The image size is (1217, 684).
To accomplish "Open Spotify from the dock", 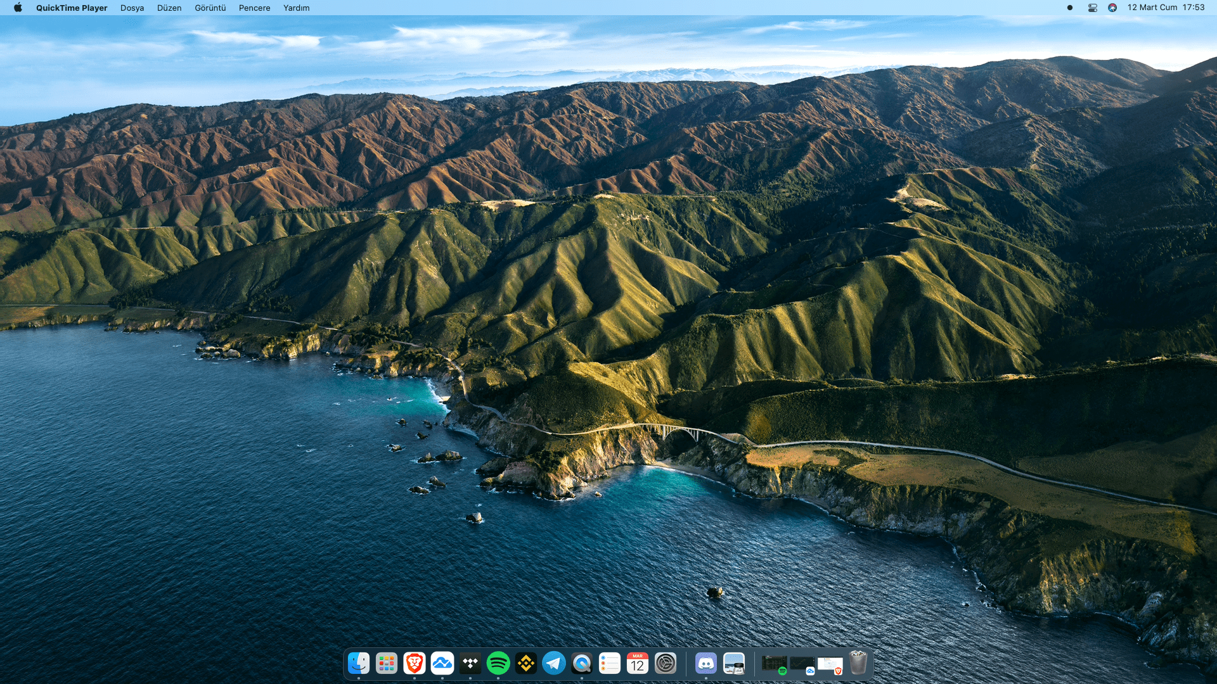I will pos(498,663).
